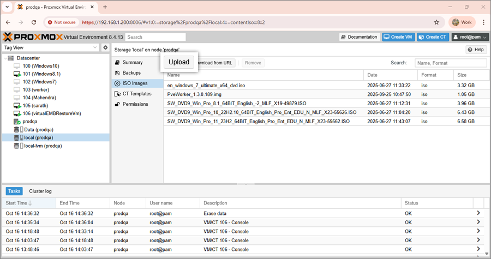Screen dimensions: 491x259
Task: Open a new browser tab
Action: pos(105,7)
